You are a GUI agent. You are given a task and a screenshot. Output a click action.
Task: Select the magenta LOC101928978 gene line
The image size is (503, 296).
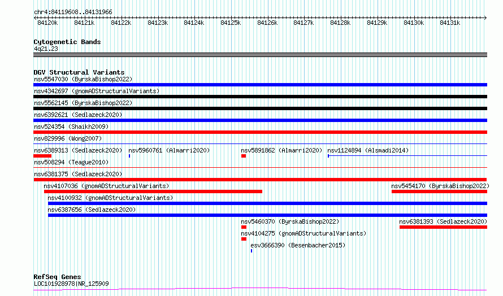260,289
